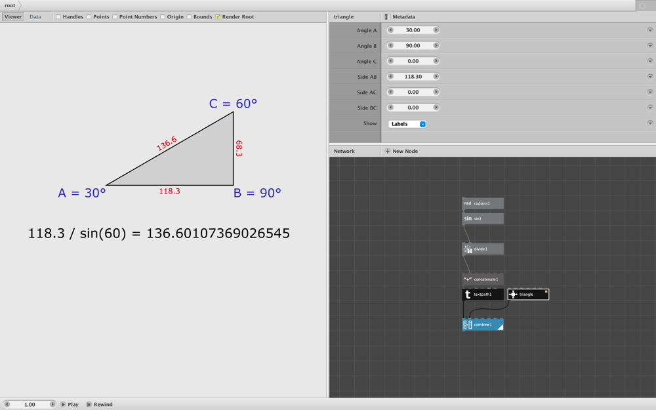Decrease Angle C with left arrow
The height and width of the screenshot is (410, 656).
(x=391, y=61)
